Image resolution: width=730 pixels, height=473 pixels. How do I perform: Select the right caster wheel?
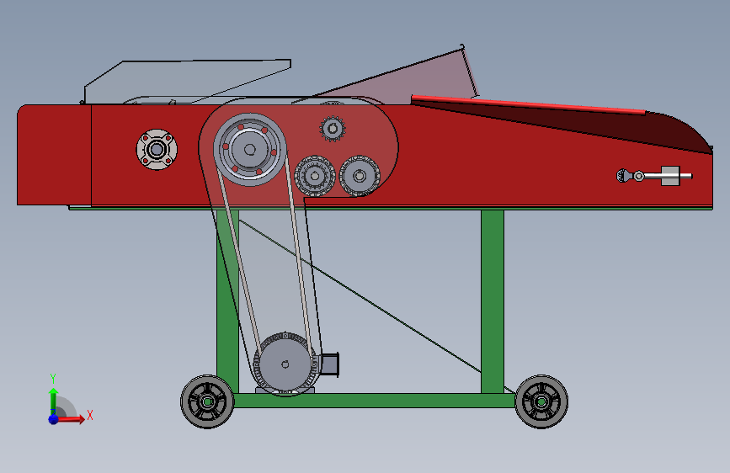(x=541, y=401)
